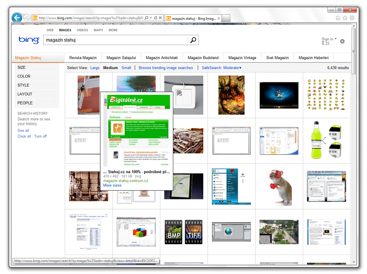Image resolution: width=367 pixels, height=274 pixels.
Task: Click the Refresh icon in address bar
Action: (x=156, y=18)
